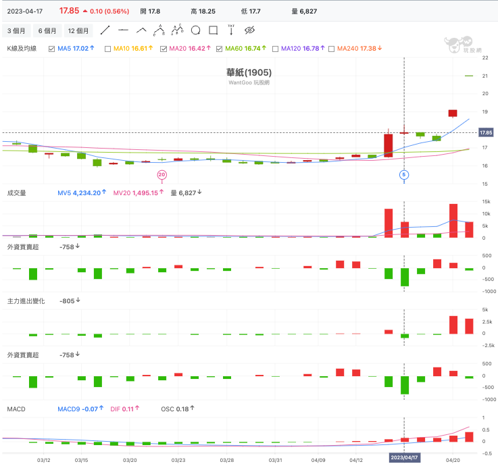Uncheck the MA5 moving average checkbox
Viewport: 498px width, 464px height.
(52, 49)
